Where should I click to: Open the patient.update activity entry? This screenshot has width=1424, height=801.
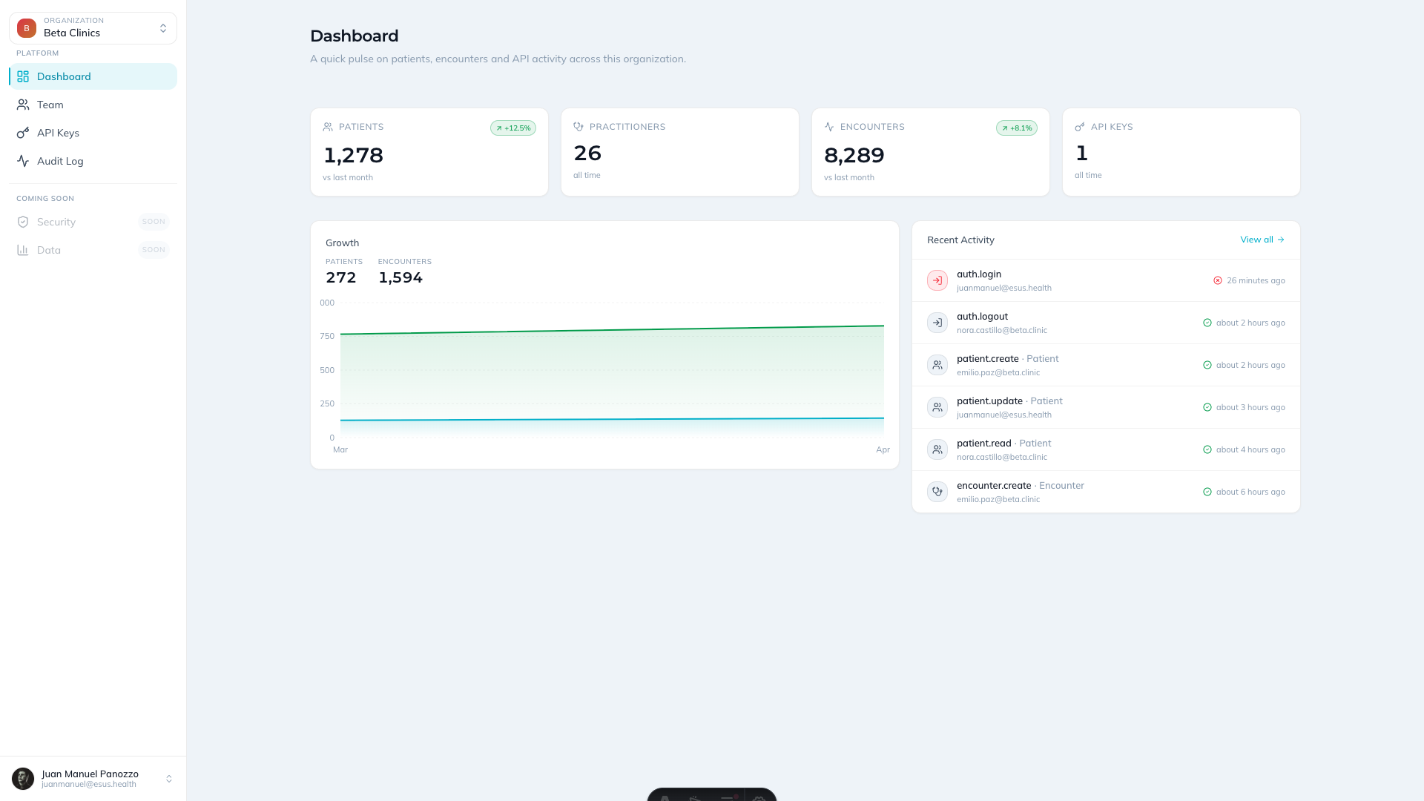pyautogui.click(x=1106, y=407)
